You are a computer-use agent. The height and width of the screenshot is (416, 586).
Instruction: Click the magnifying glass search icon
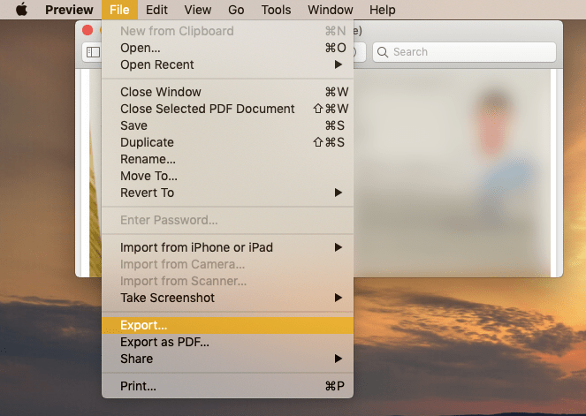tap(383, 52)
